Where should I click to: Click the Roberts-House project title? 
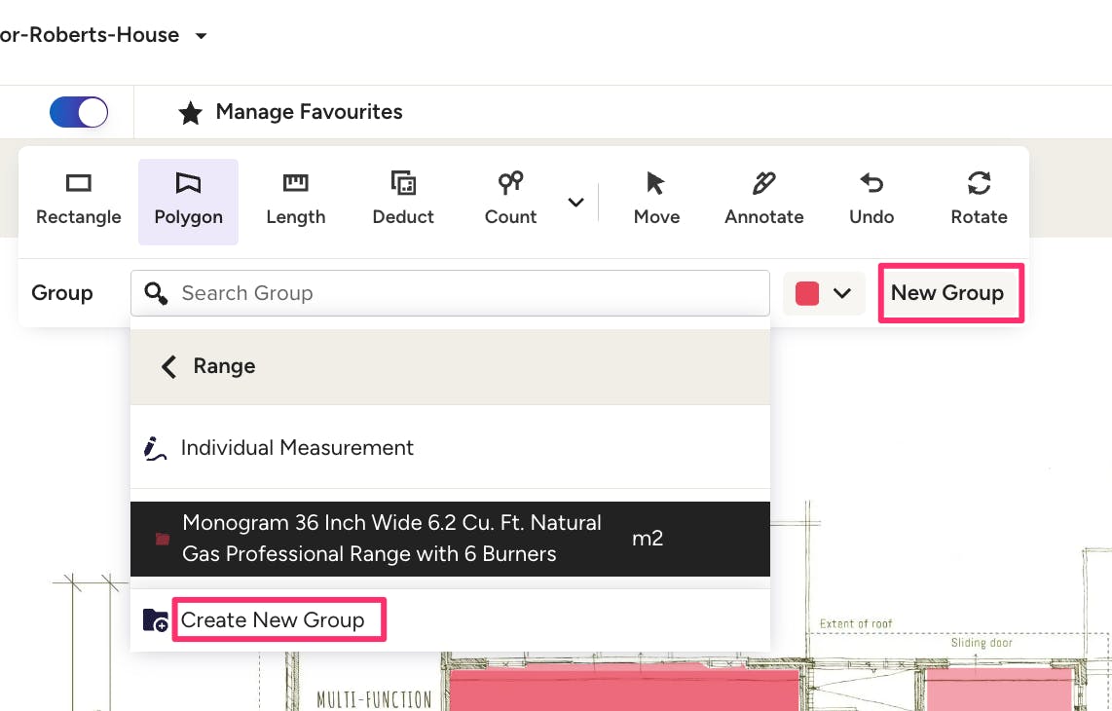90,35
